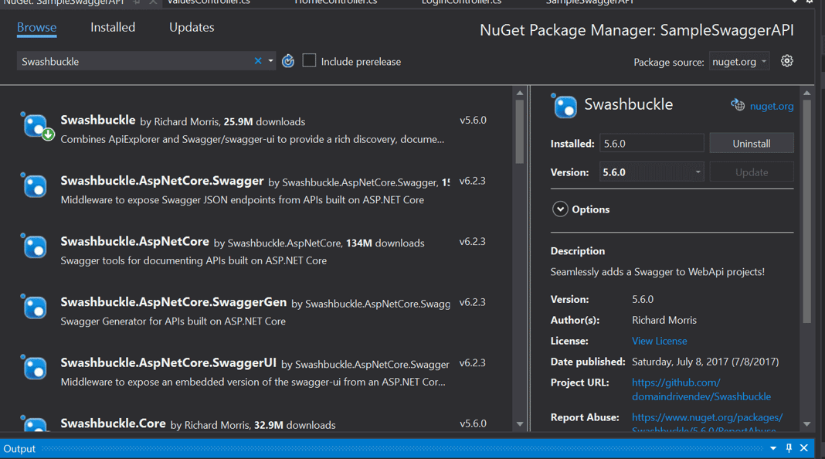
Task: Click the globe icon beside nuget.org link
Action: (x=738, y=105)
